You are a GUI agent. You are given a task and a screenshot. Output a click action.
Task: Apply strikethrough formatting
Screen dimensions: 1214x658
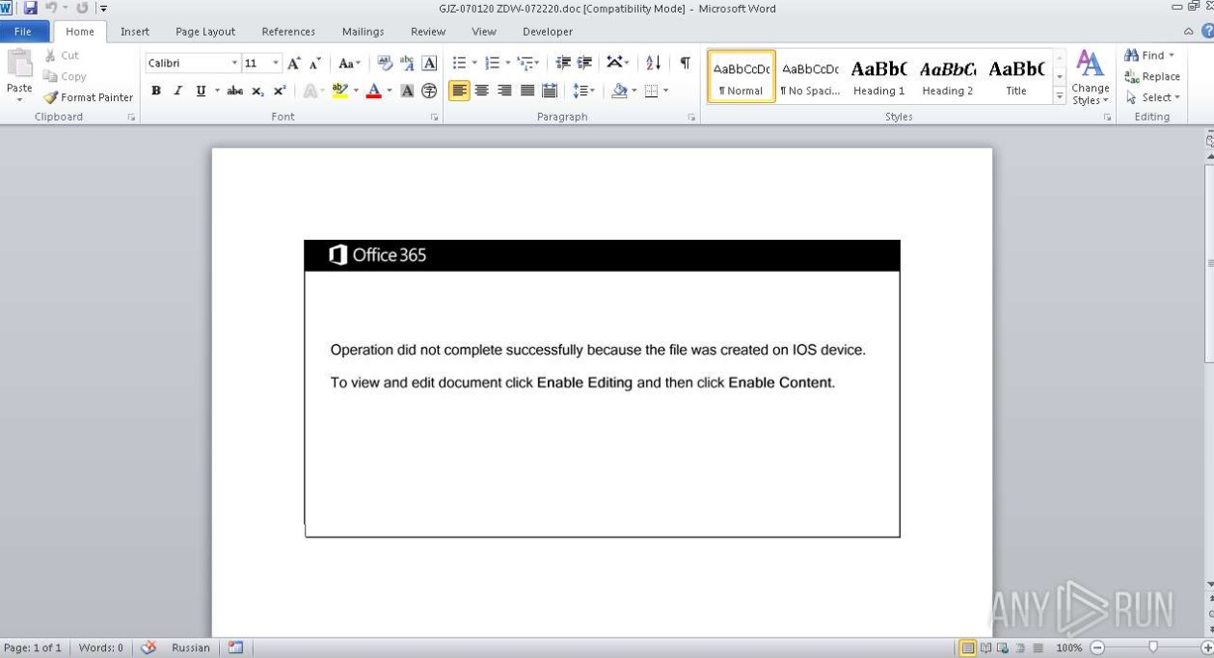[x=234, y=91]
